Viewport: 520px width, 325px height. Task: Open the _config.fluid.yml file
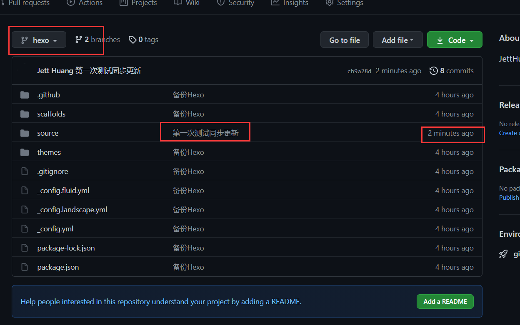63,191
